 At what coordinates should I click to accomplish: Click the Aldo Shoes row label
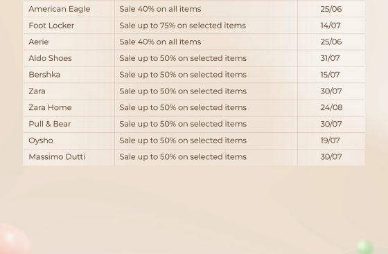(50, 58)
